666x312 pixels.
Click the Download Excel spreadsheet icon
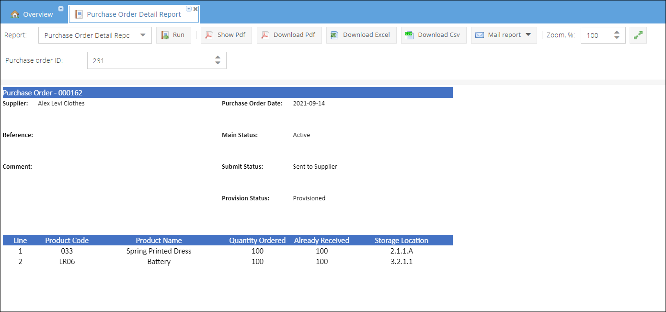point(334,35)
